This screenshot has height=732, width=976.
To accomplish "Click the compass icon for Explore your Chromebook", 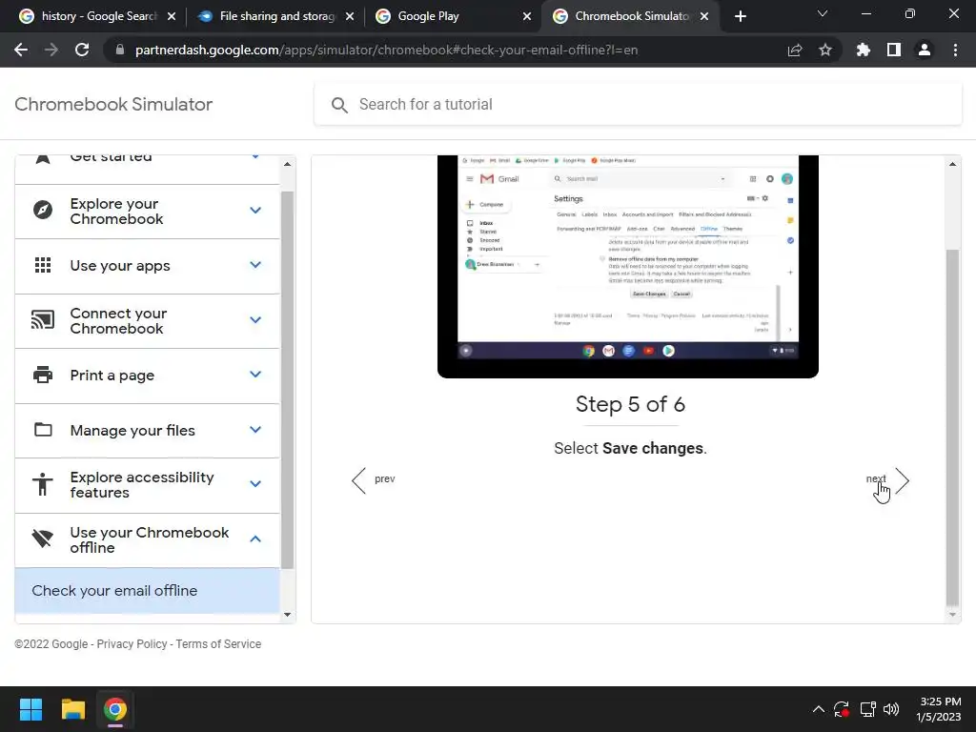I will [43, 211].
